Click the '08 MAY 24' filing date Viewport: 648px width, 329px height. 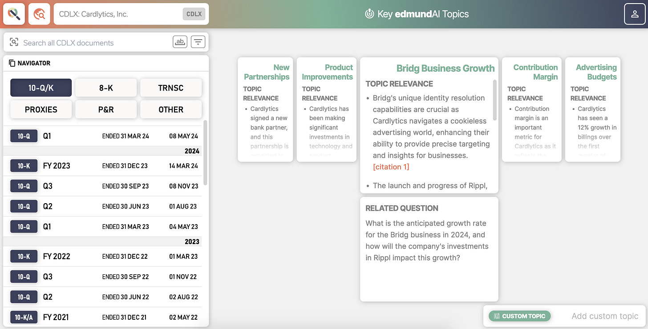tap(183, 136)
